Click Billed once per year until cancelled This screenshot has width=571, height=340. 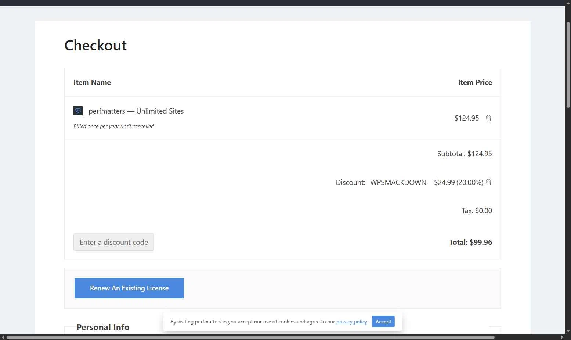point(113,126)
